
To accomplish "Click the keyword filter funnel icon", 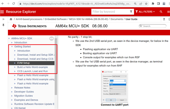I will tap(131, 12).
